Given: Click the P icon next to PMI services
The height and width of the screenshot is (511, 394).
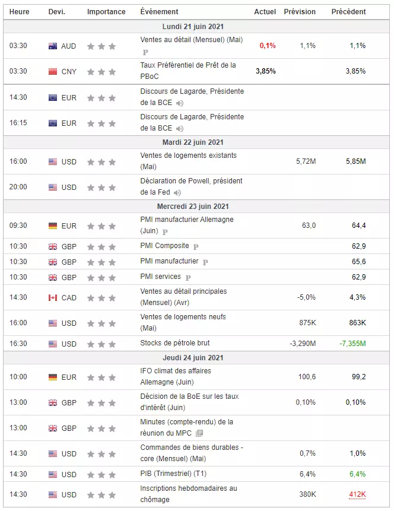Looking at the screenshot, I should [x=188, y=278].
